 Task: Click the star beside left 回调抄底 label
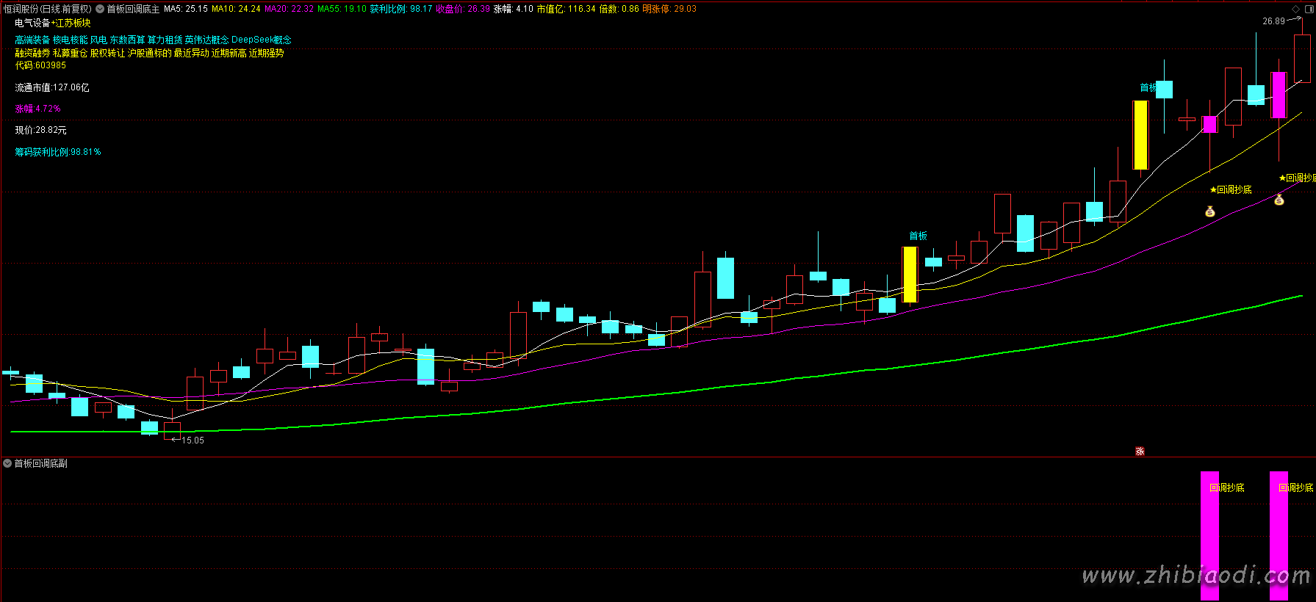[1213, 190]
